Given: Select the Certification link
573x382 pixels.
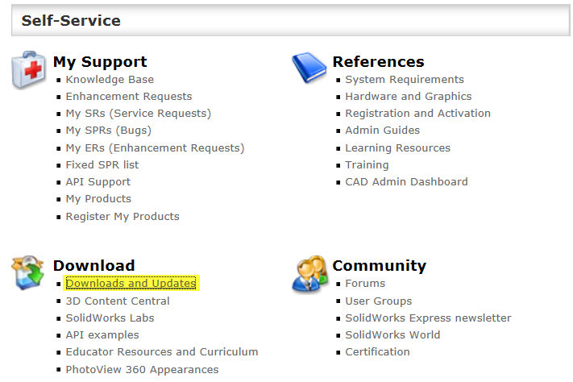Looking at the screenshot, I should [x=377, y=351].
